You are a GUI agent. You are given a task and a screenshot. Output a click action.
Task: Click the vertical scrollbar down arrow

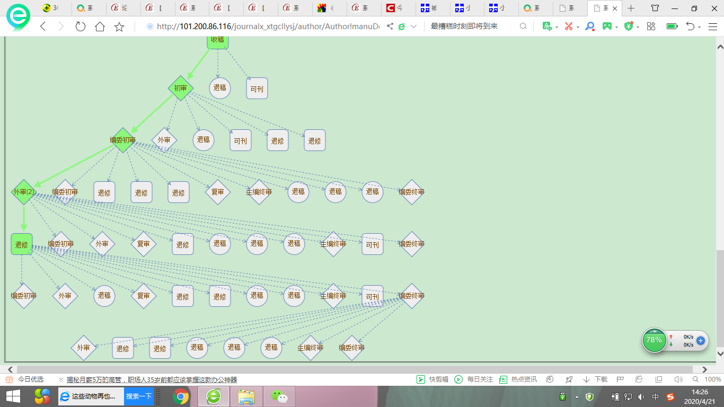coord(720,353)
